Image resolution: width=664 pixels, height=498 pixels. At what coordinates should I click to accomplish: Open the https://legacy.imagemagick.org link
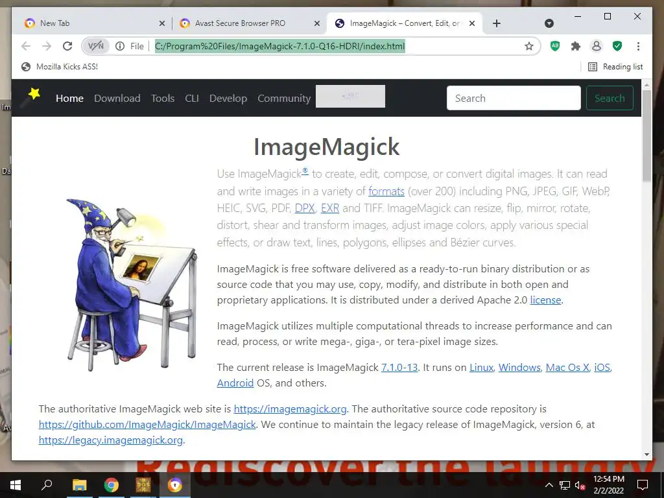pyautogui.click(x=110, y=440)
